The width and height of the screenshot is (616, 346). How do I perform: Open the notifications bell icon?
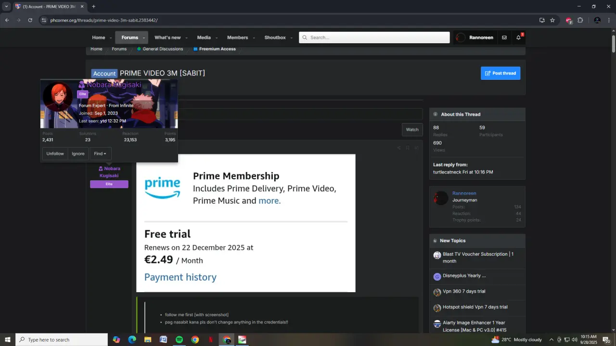pyautogui.click(x=518, y=37)
